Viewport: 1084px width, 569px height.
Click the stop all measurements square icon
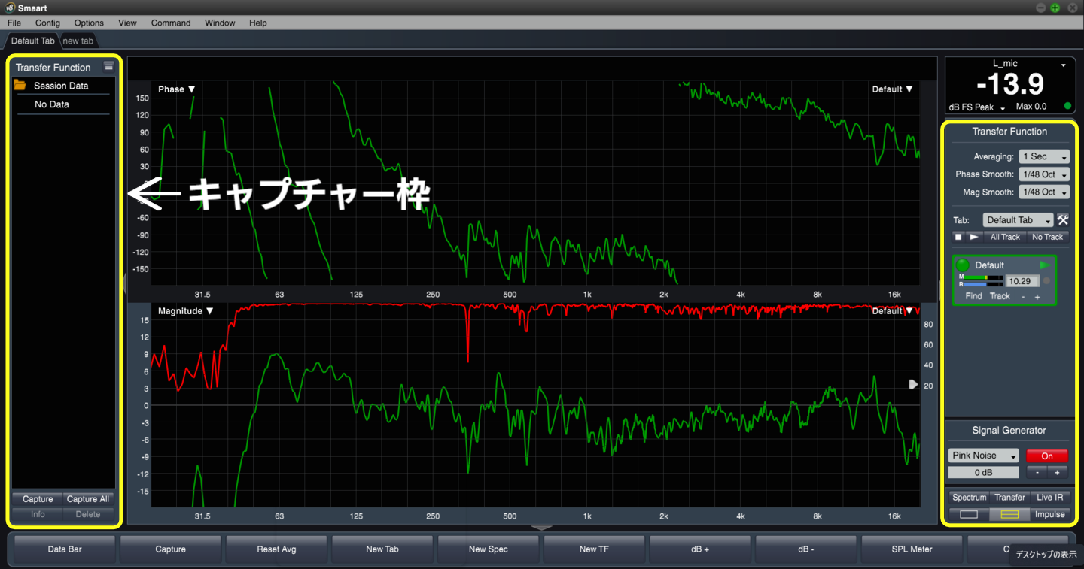pos(958,237)
